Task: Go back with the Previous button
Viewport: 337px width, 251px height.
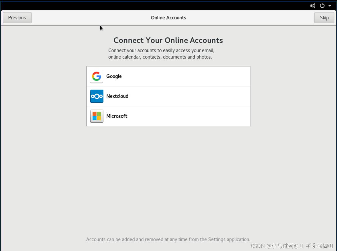Action: (x=17, y=18)
